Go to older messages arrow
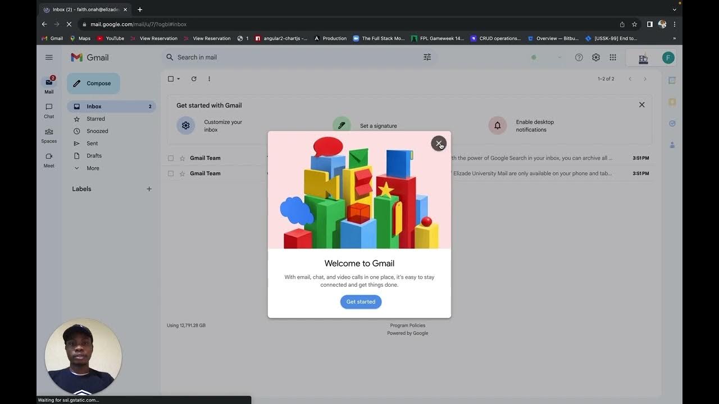This screenshot has height=404, width=719. [645, 79]
